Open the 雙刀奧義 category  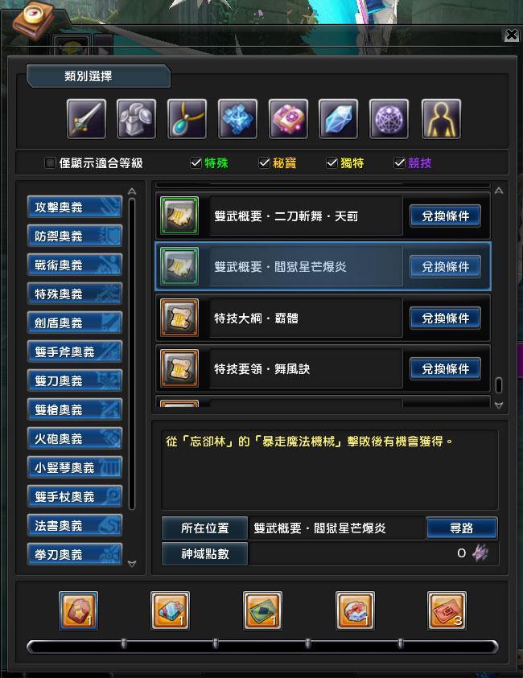74,380
